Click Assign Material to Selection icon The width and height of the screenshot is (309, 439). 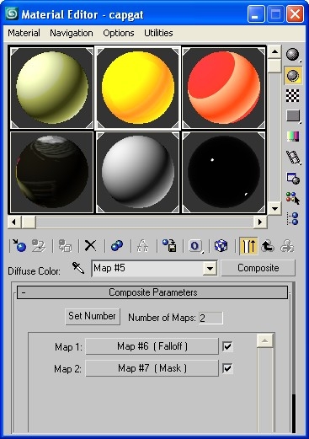coord(65,246)
